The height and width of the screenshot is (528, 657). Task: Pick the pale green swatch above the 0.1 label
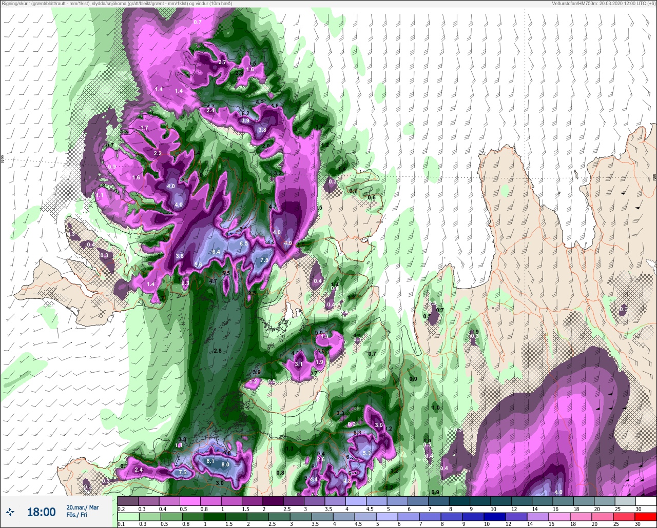point(128,516)
